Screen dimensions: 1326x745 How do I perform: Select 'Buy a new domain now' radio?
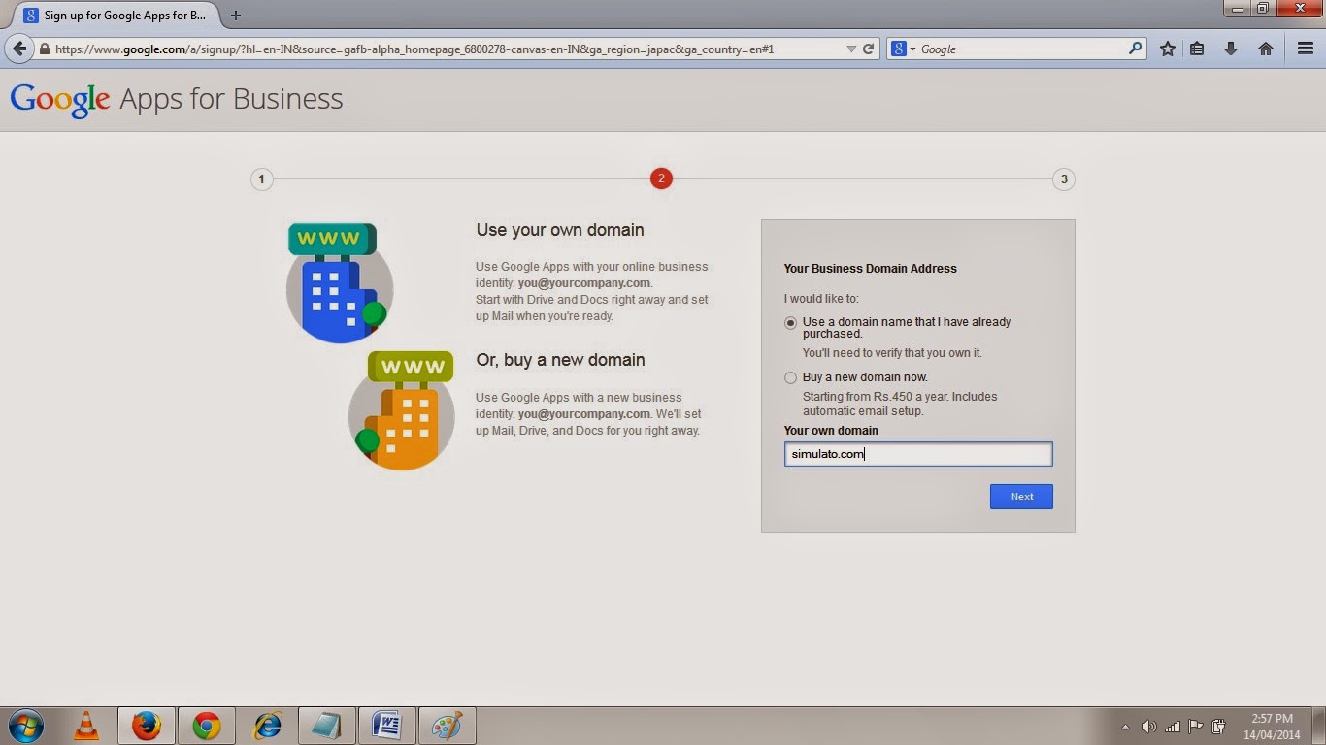click(790, 377)
